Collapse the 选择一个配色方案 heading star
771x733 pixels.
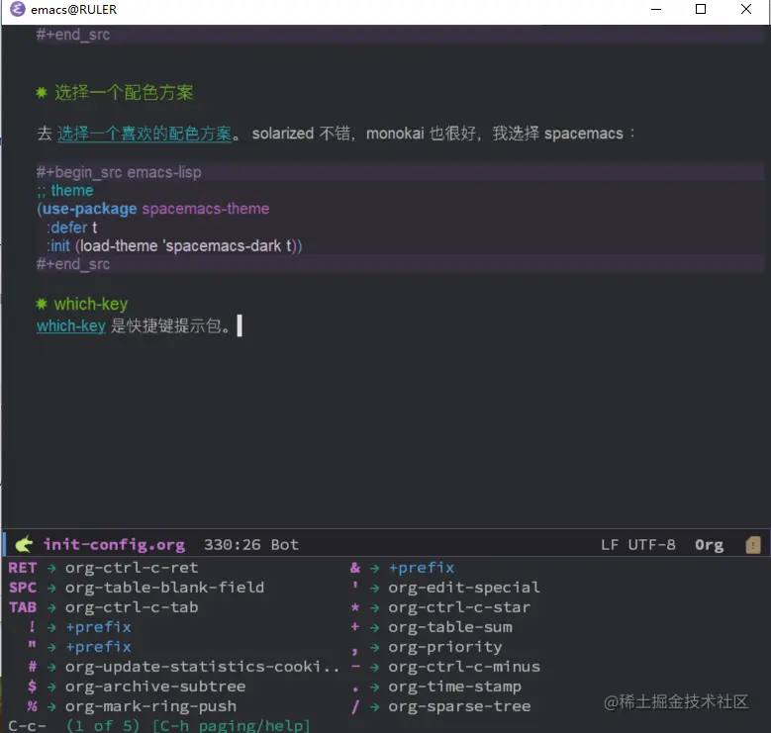(42, 92)
